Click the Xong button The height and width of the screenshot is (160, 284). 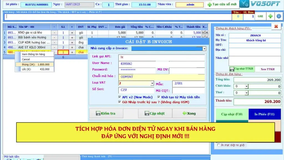tap(189, 113)
